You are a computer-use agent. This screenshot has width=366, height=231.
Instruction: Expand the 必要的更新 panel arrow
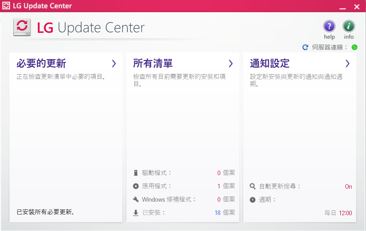click(x=114, y=64)
